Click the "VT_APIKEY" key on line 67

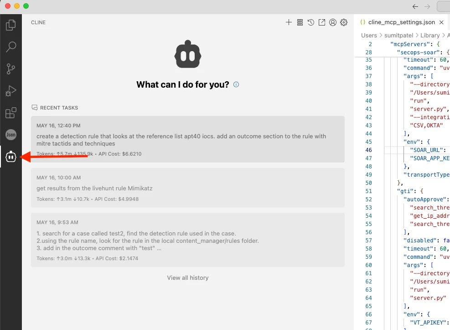[428, 323]
